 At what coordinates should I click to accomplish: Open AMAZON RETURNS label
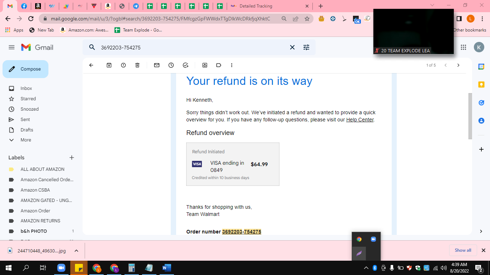pos(40,221)
